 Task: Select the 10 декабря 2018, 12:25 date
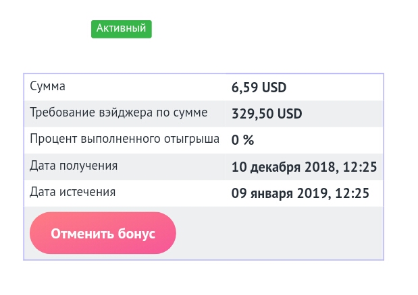click(304, 167)
